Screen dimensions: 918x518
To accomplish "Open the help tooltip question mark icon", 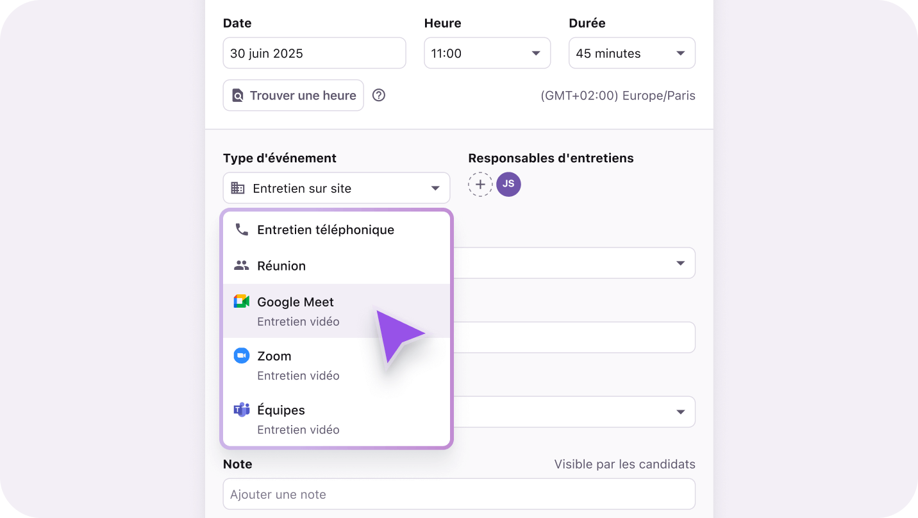I will [x=378, y=95].
